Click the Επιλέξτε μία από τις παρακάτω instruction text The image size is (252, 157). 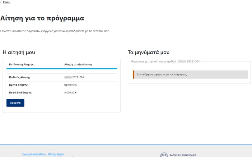coord(55,31)
